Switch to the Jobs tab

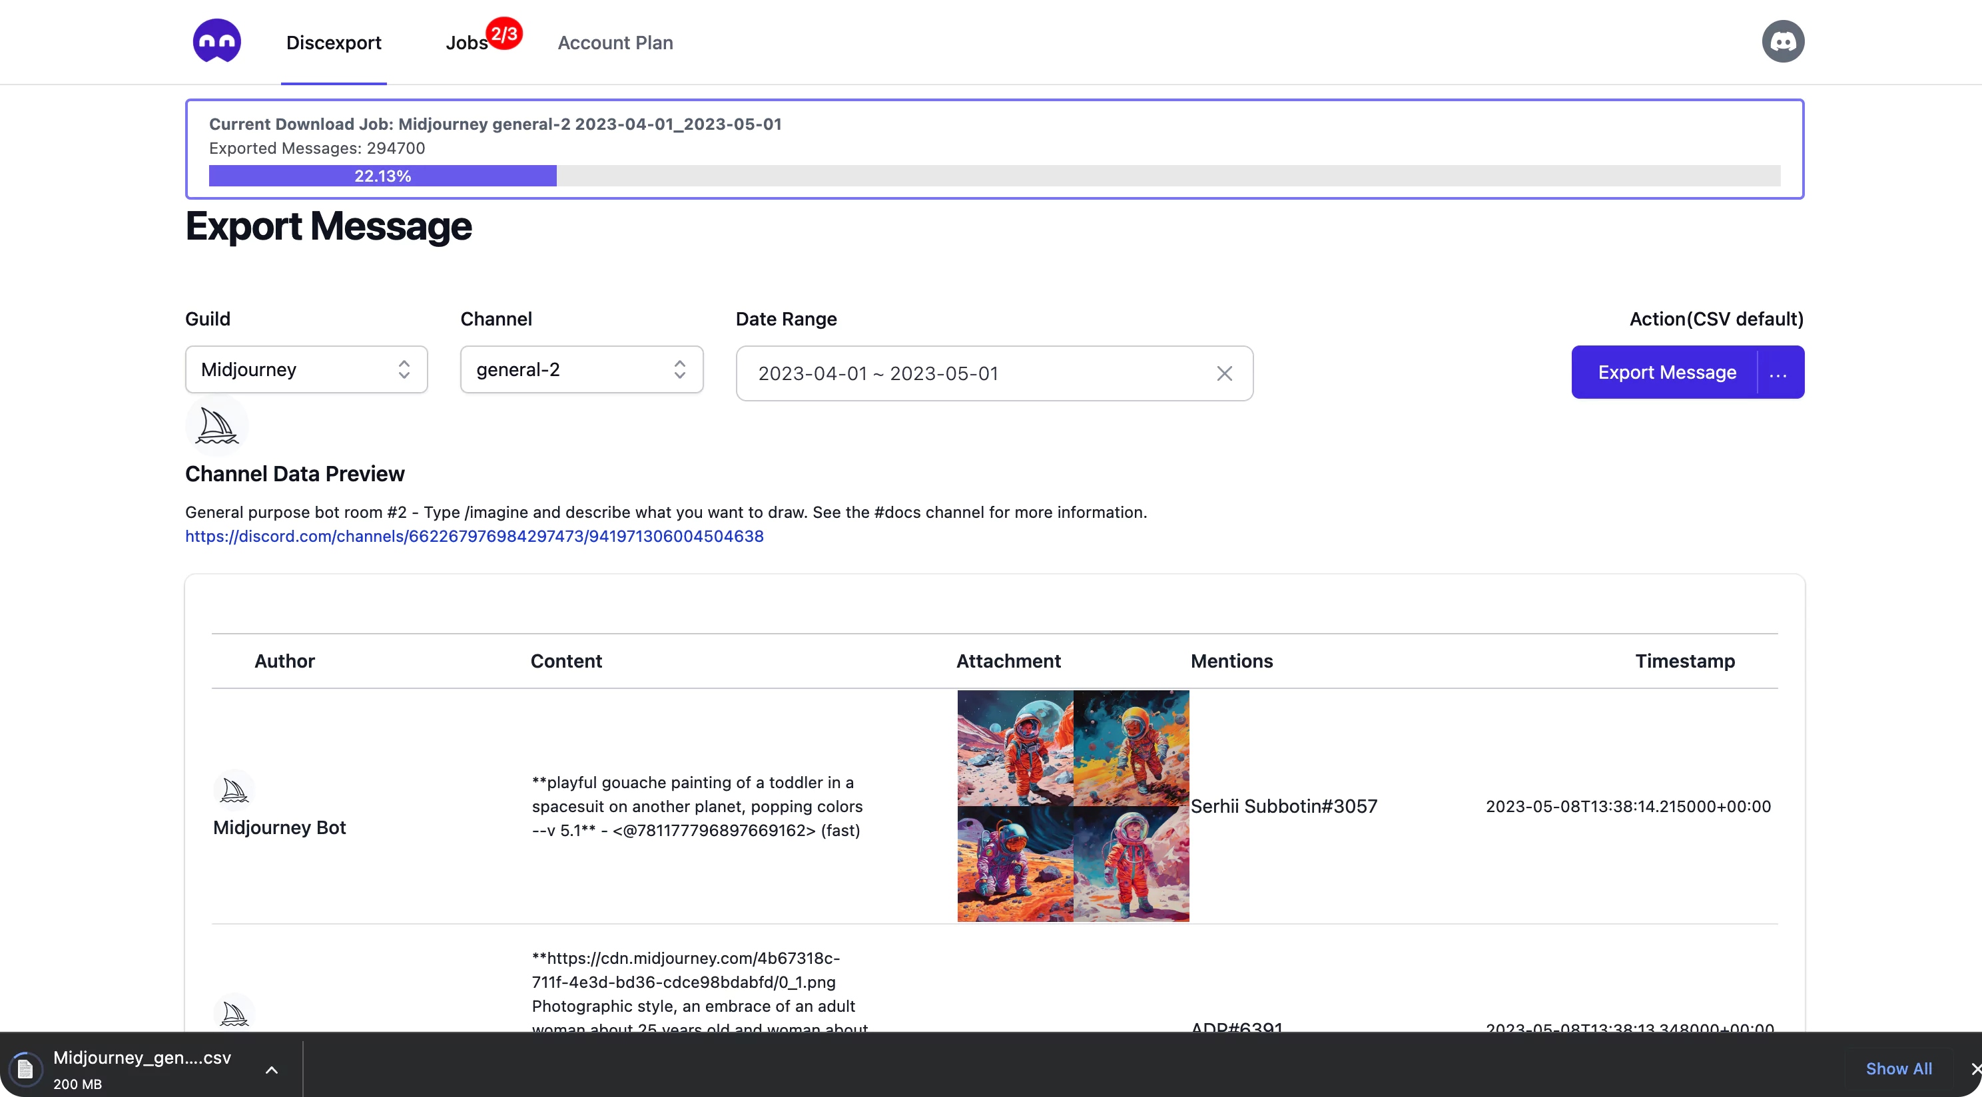(x=466, y=43)
